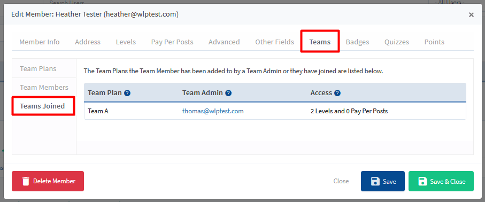Select the Teams tab
Screen dimensions: 485x202
320,42
